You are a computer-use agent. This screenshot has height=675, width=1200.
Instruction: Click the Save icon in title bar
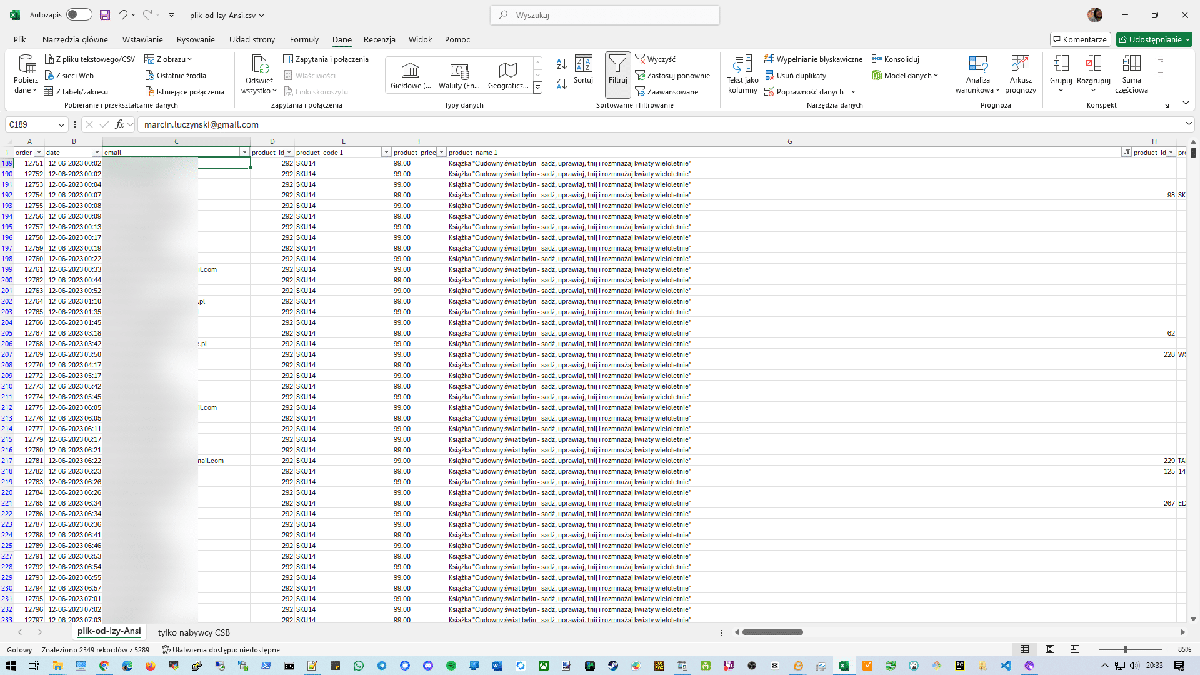click(x=105, y=15)
